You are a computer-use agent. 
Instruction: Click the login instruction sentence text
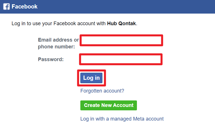[57, 23]
